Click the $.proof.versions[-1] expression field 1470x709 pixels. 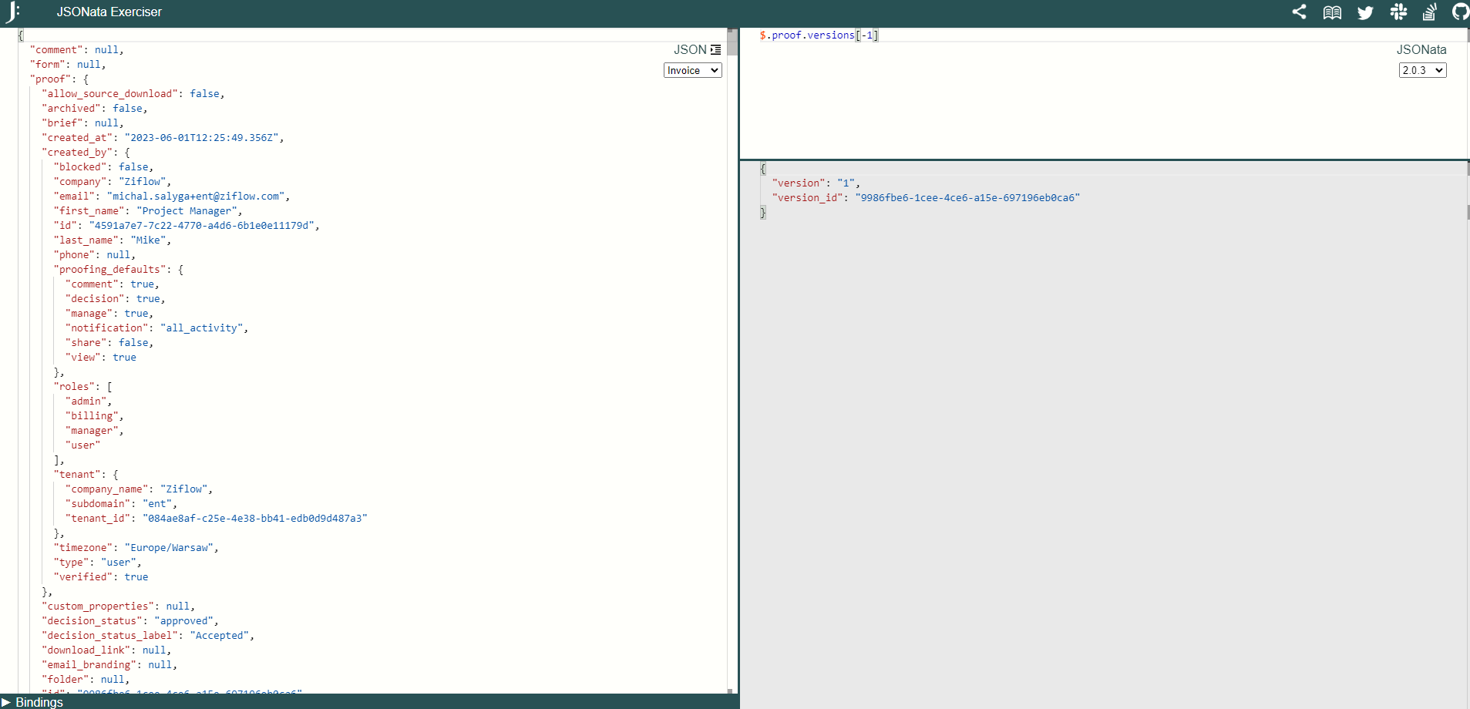pyautogui.click(x=819, y=35)
